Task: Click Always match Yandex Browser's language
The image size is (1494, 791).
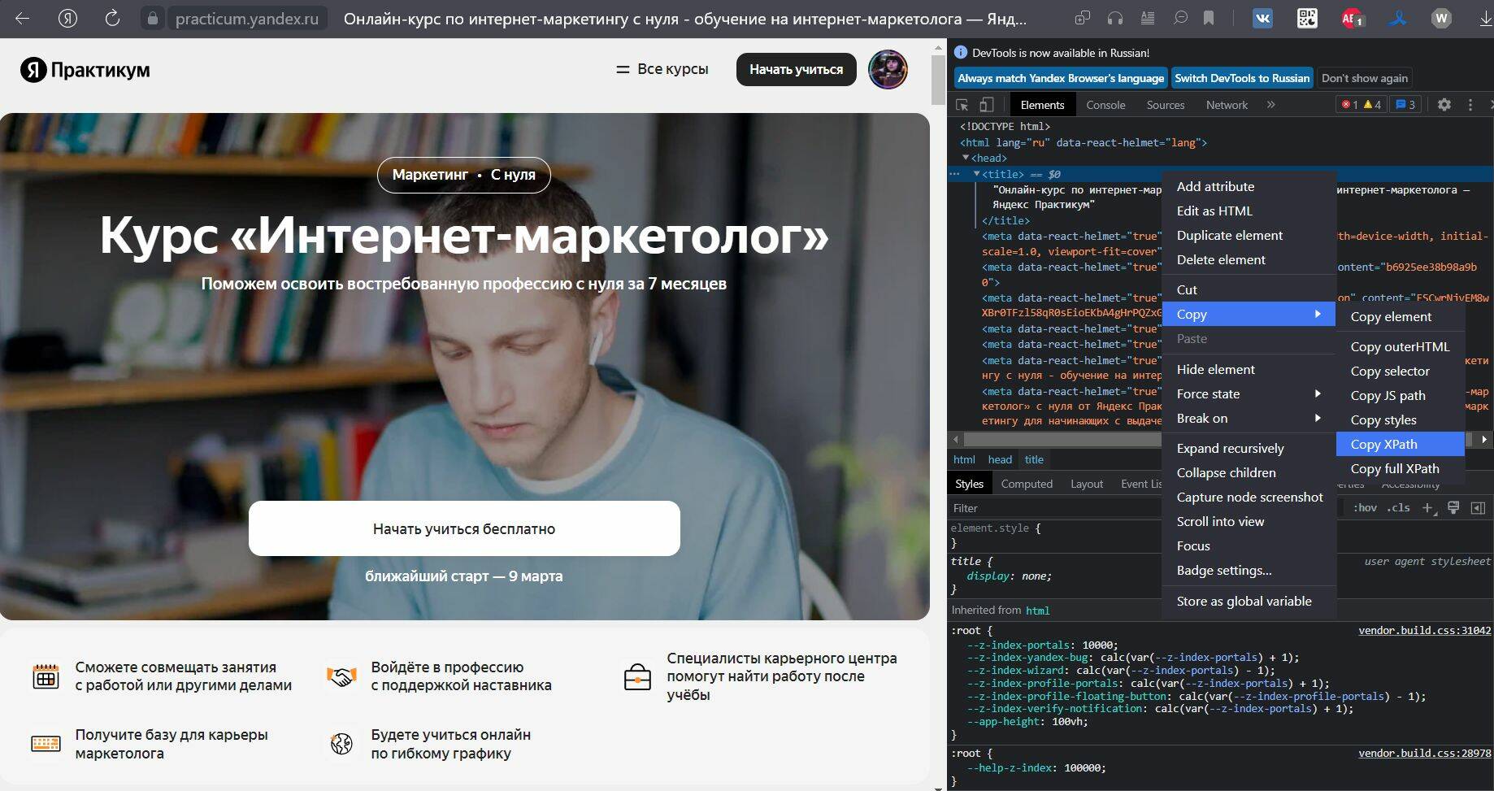Action: [x=1061, y=78]
